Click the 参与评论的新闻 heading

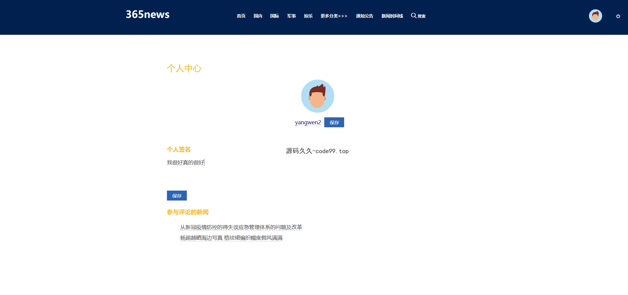pyautogui.click(x=187, y=212)
